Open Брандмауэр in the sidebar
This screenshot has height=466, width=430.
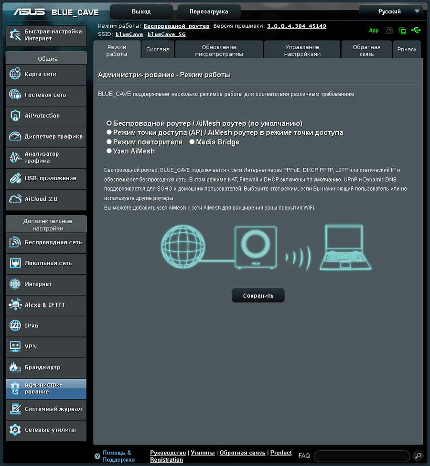(46, 368)
